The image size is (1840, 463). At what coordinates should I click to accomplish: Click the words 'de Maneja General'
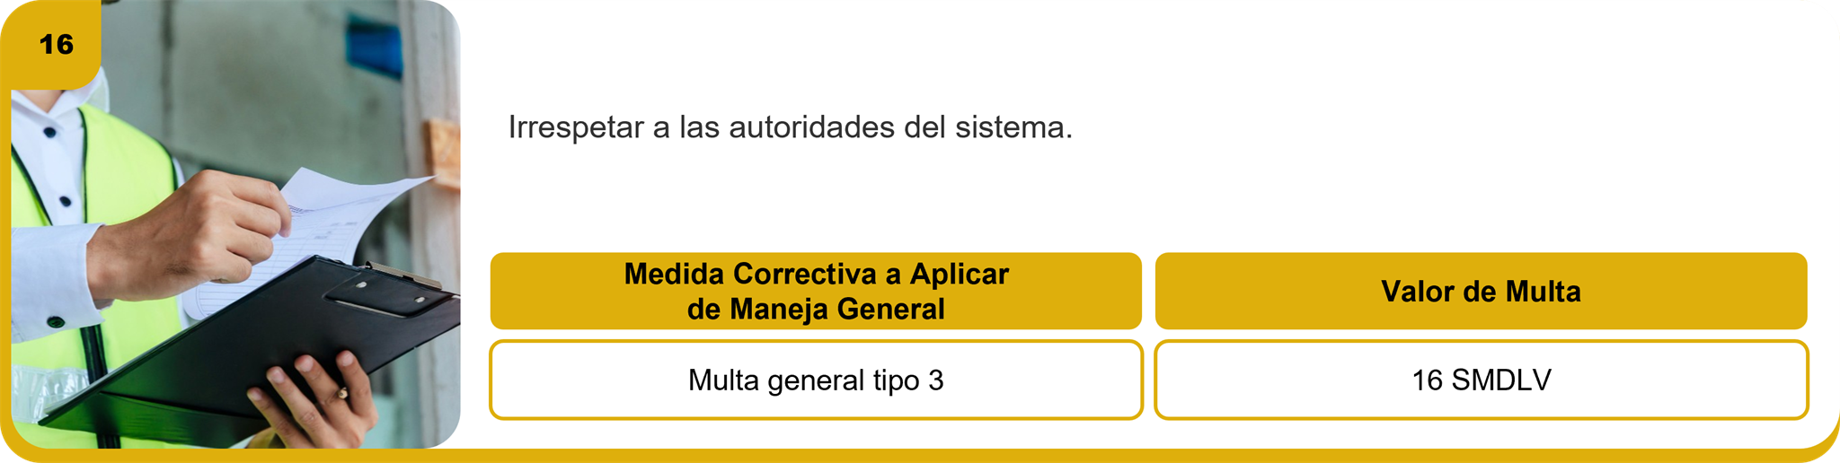pos(816,310)
